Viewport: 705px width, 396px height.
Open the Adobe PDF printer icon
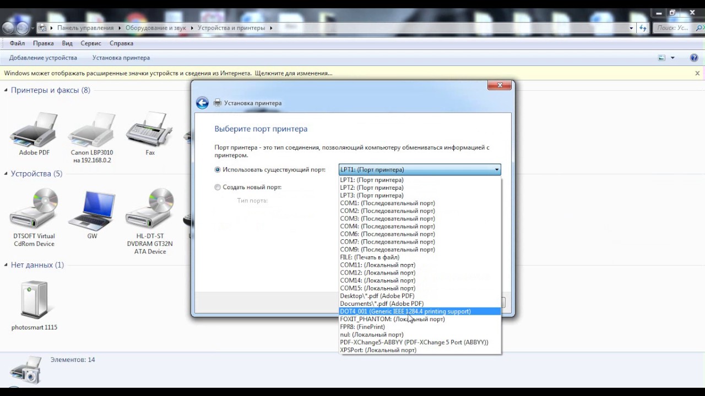coord(34,131)
